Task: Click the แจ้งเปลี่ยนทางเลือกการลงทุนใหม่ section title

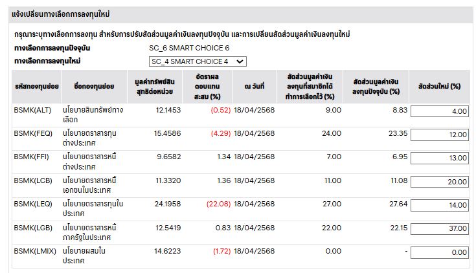Action: (61, 14)
